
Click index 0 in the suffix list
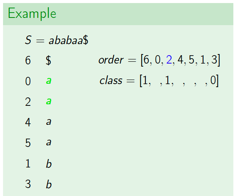click(28, 81)
